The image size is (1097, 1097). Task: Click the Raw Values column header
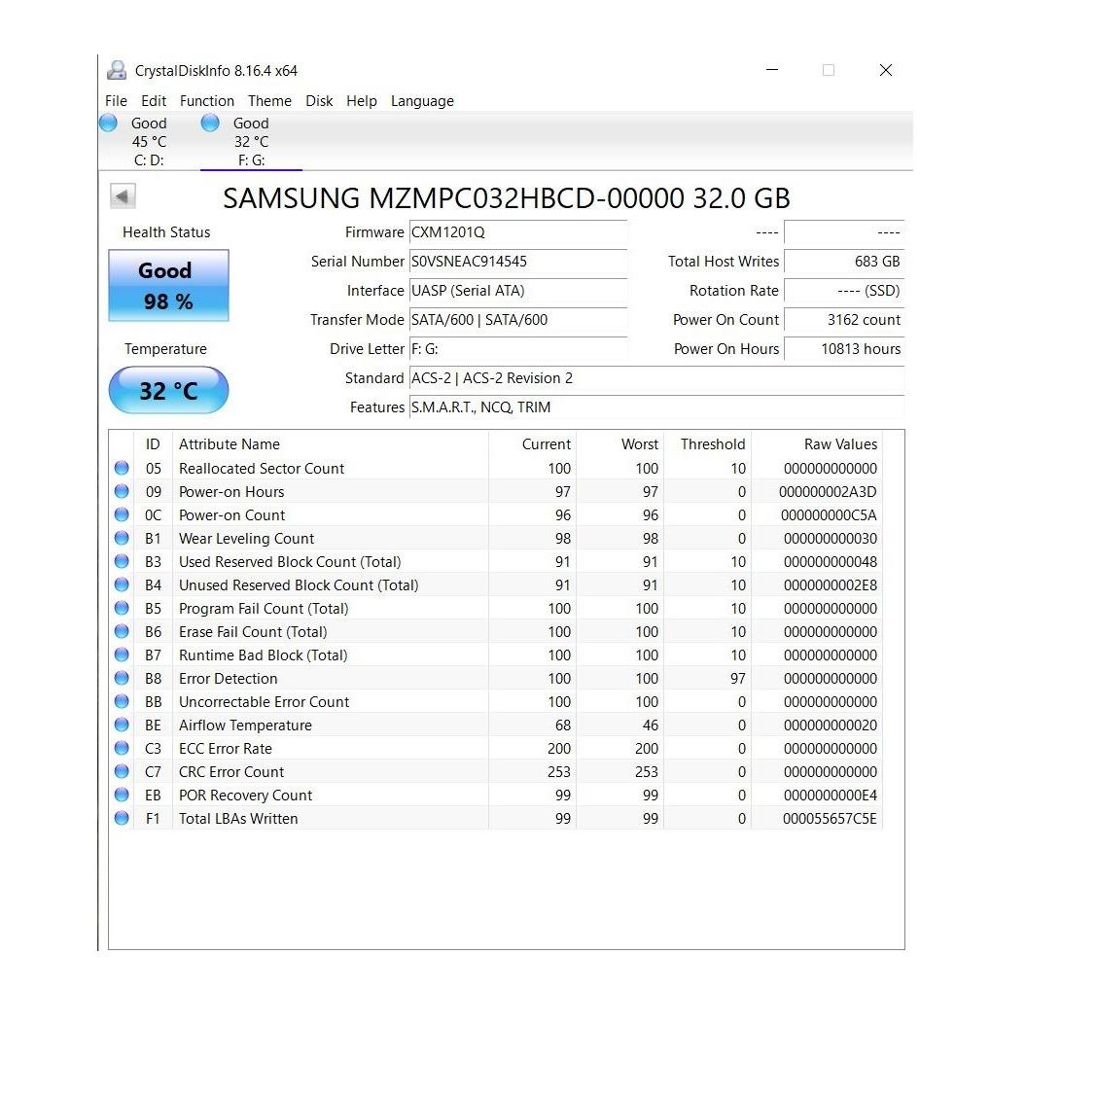[839, 444]
